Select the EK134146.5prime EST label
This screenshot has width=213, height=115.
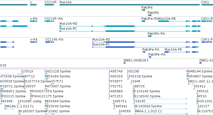point(146,91)
